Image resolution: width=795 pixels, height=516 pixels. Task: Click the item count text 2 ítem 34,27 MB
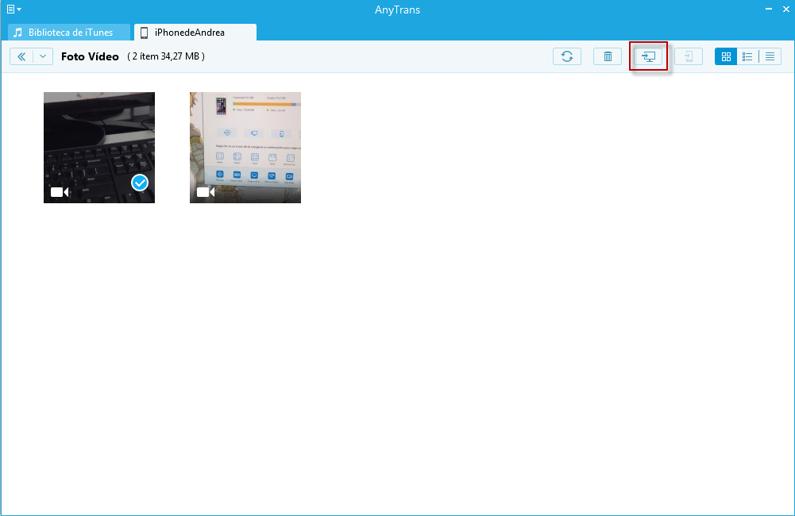click(x=166, y=56)
